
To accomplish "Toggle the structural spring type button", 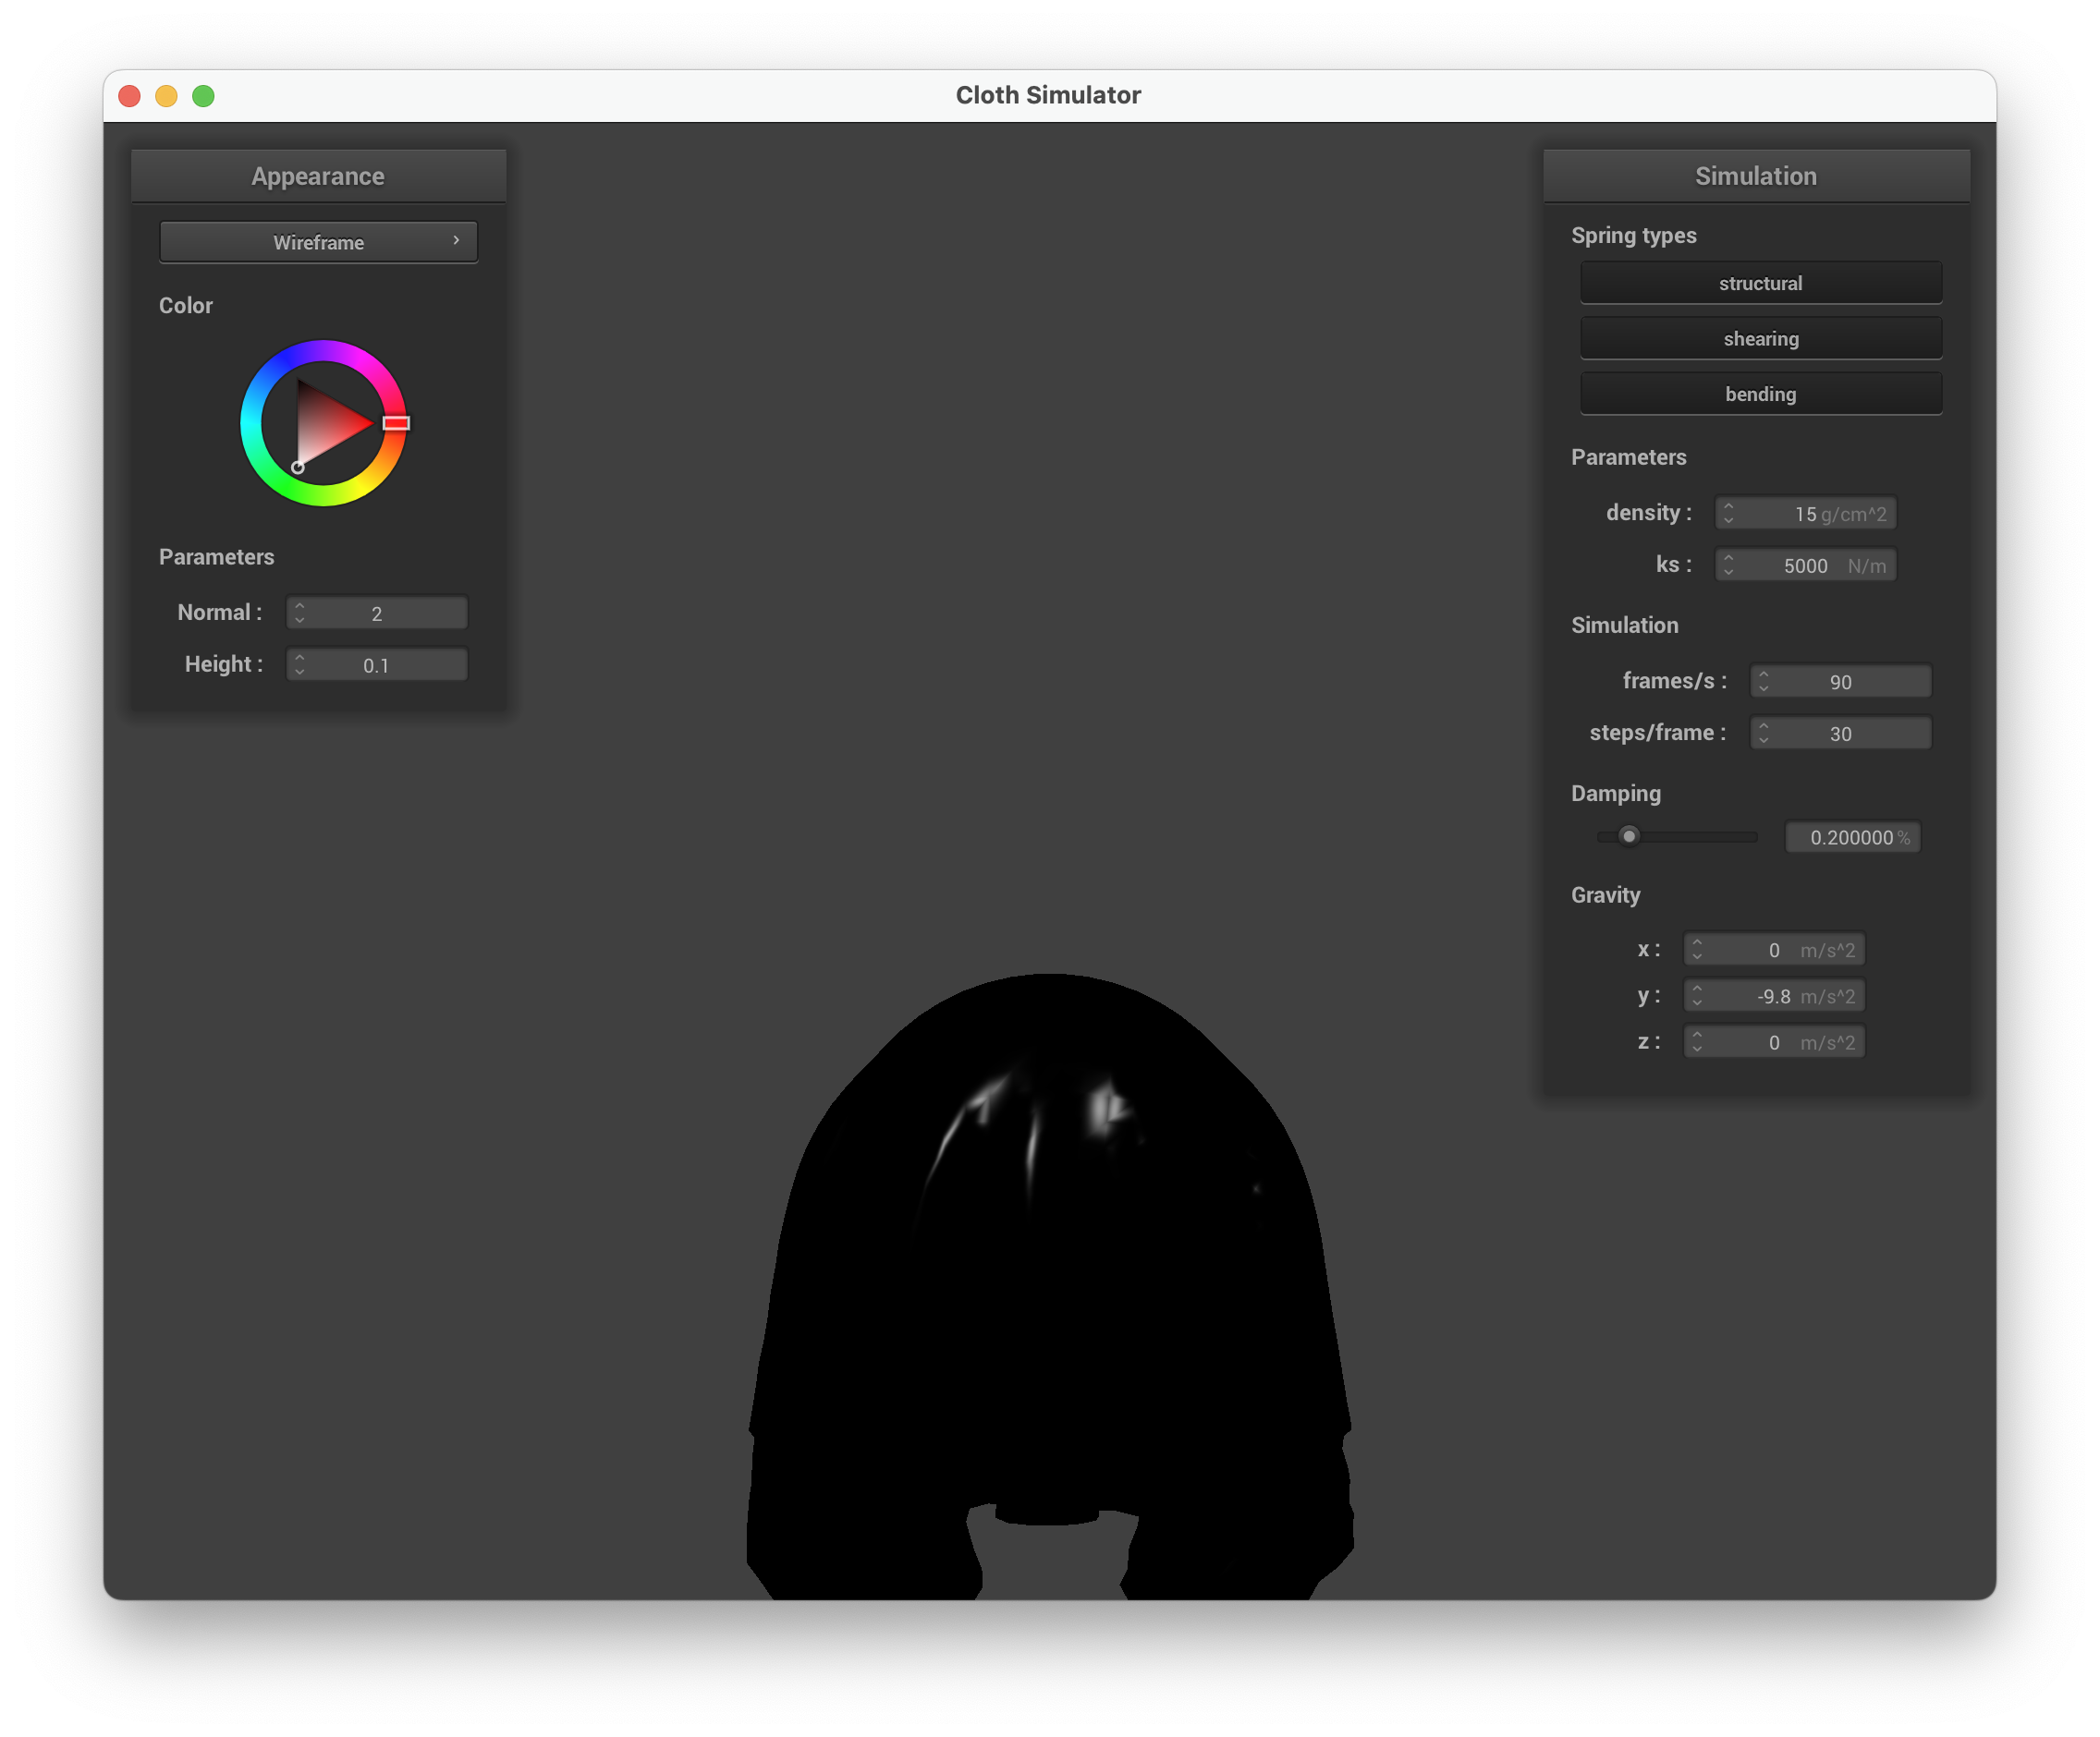I will [x=1760, y=283].
